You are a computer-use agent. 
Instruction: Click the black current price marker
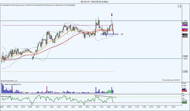(x=185, y=34)
